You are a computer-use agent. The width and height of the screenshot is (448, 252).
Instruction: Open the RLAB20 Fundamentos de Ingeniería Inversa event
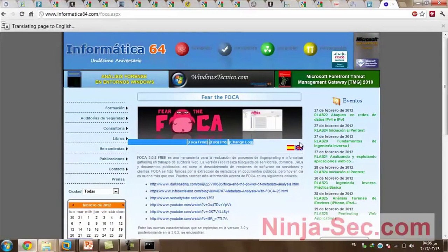[345, 143]
